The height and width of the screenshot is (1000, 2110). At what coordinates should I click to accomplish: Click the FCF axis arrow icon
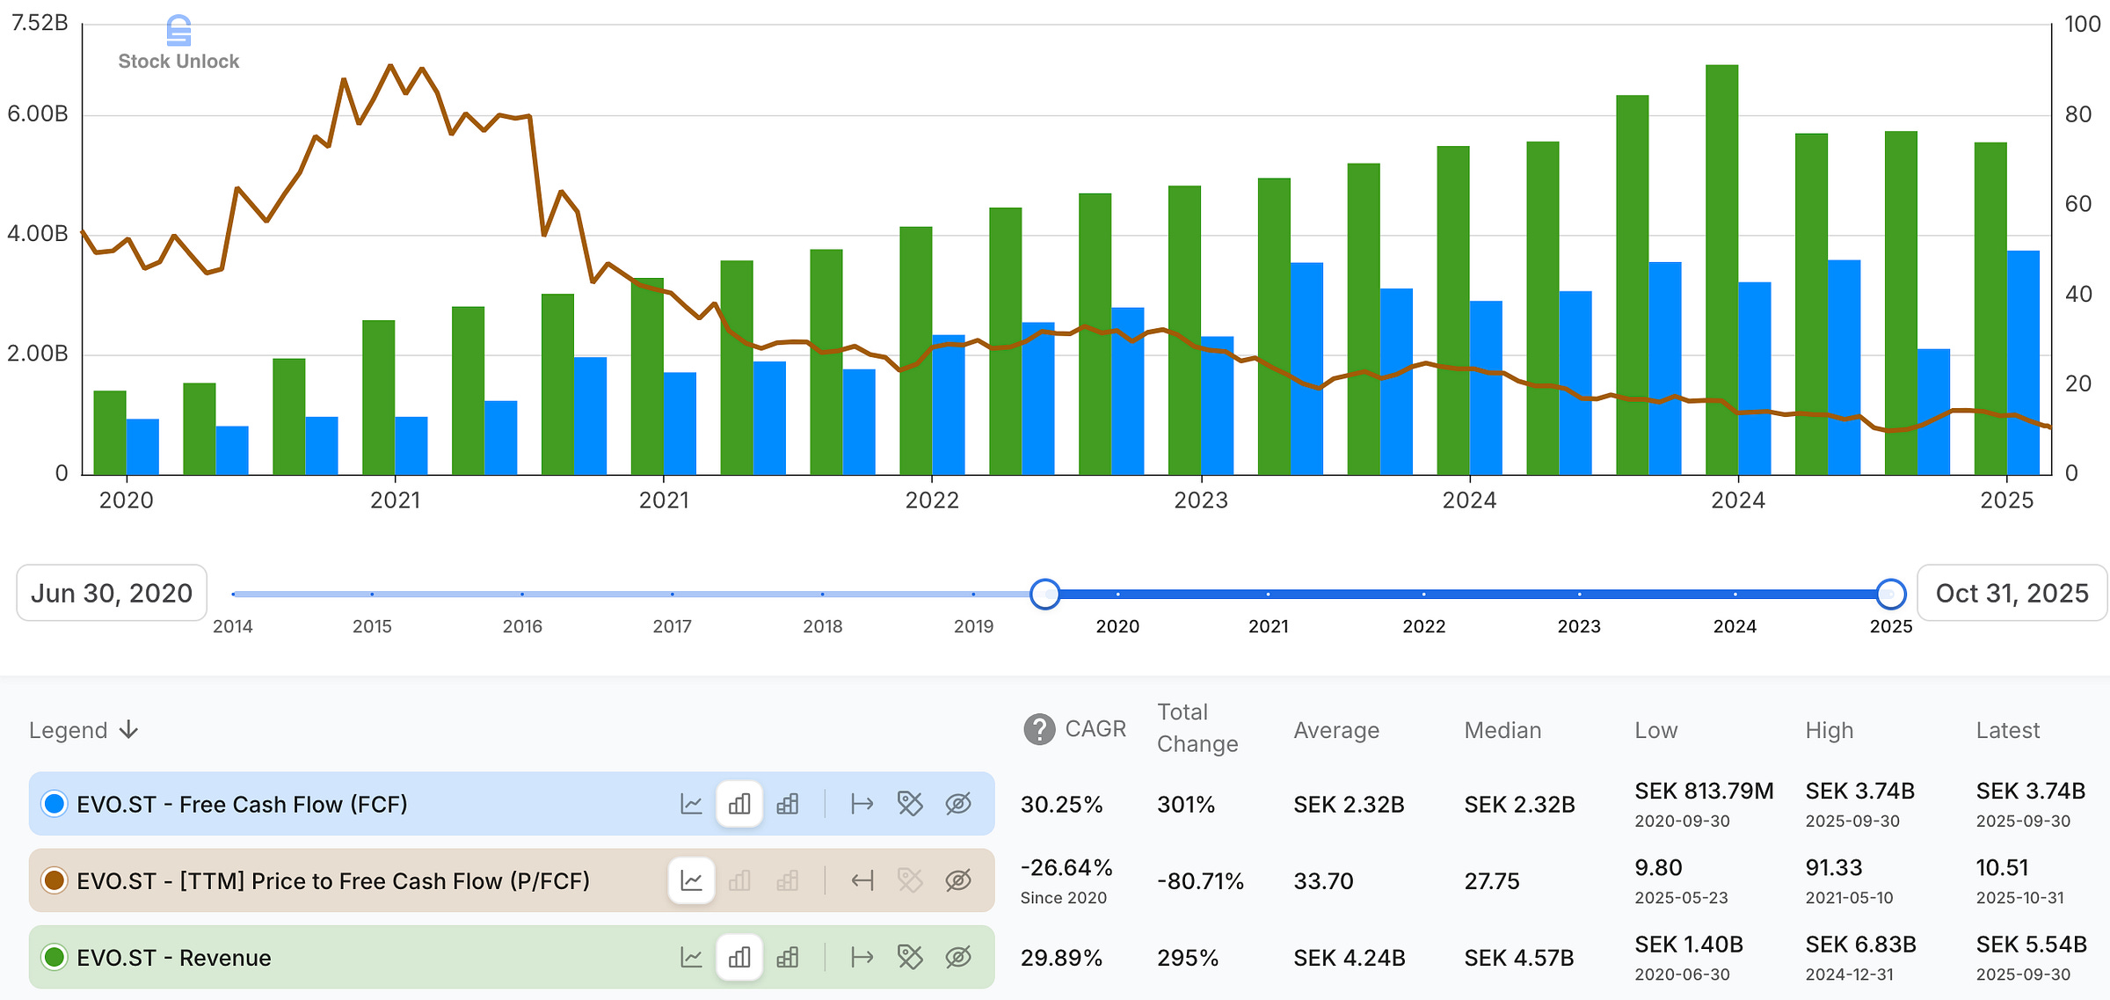(x=862, y=804)
